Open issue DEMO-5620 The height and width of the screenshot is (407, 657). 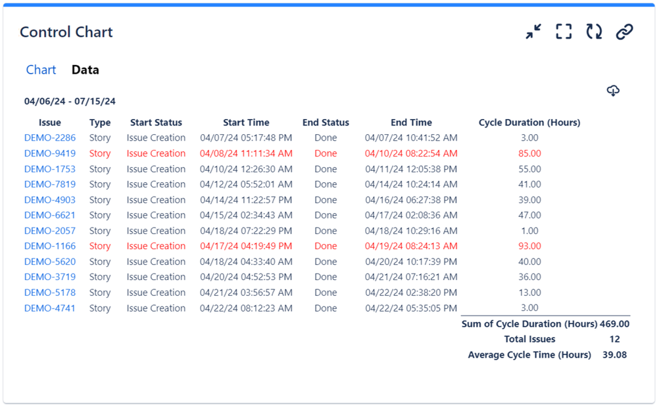pyautogui.click(x=50, y=261)
